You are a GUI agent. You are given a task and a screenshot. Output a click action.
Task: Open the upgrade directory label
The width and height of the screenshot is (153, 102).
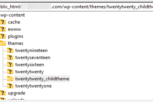[17, 93]
